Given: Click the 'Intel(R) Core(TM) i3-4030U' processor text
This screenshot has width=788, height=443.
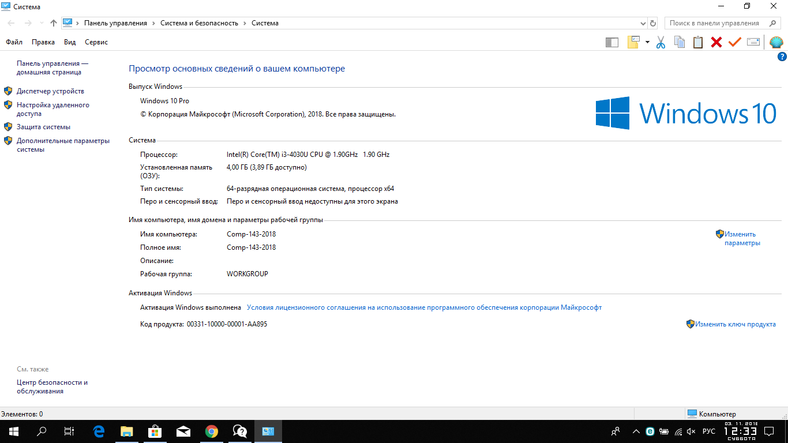Looking at the screenshot, I should pyautogui.click(x=308, y=155).
